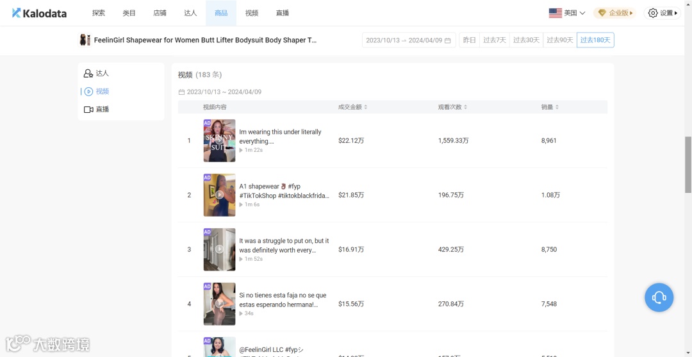Click the 270.84万 view count
This screenshot has width=692, height=357.
coord(451,304)
